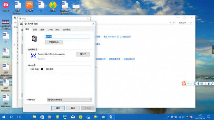Image resolution: width=214 pixels, height=120 pixels.
Task: Click the Sogou input method logo
Action: point(184,83)
